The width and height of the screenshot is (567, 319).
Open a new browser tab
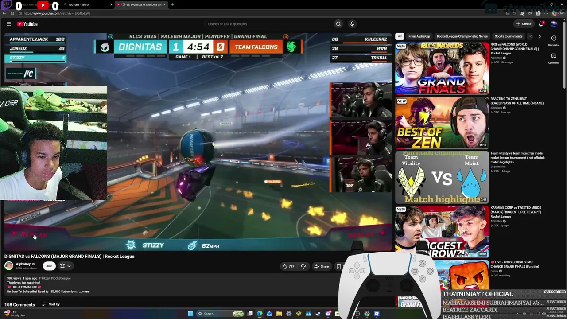pos(172,4)
